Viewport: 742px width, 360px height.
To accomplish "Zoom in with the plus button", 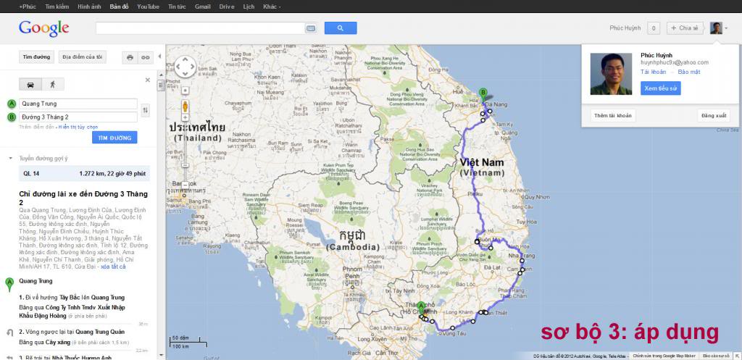I will [185, 118].
